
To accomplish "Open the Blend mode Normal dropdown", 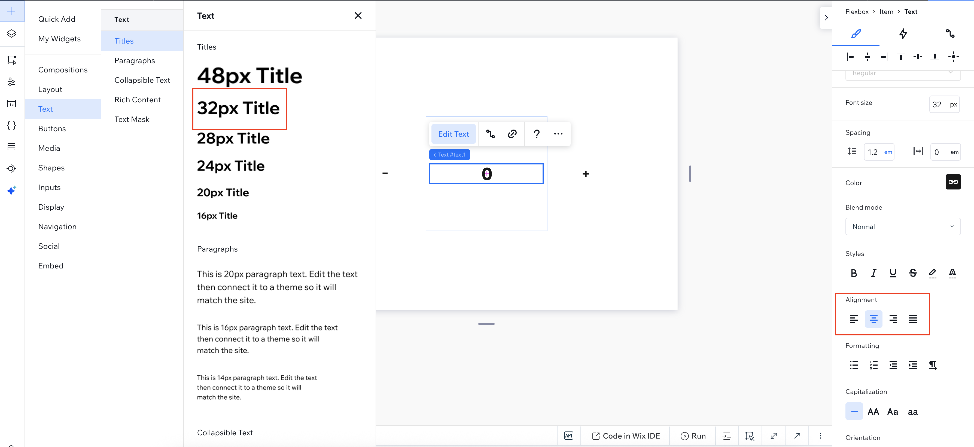I will click(903, 226).
